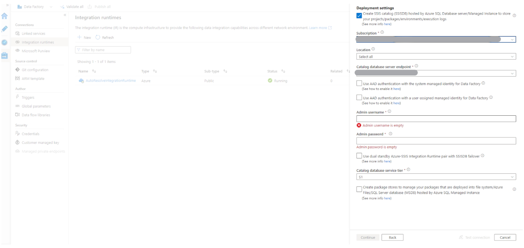The width and height of the screenshot is (524, 248).
Task: Click Catalog database server endpoint info icon
Action: [416, 66]
